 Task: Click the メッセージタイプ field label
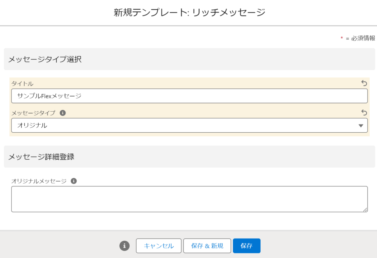point(34,113)
